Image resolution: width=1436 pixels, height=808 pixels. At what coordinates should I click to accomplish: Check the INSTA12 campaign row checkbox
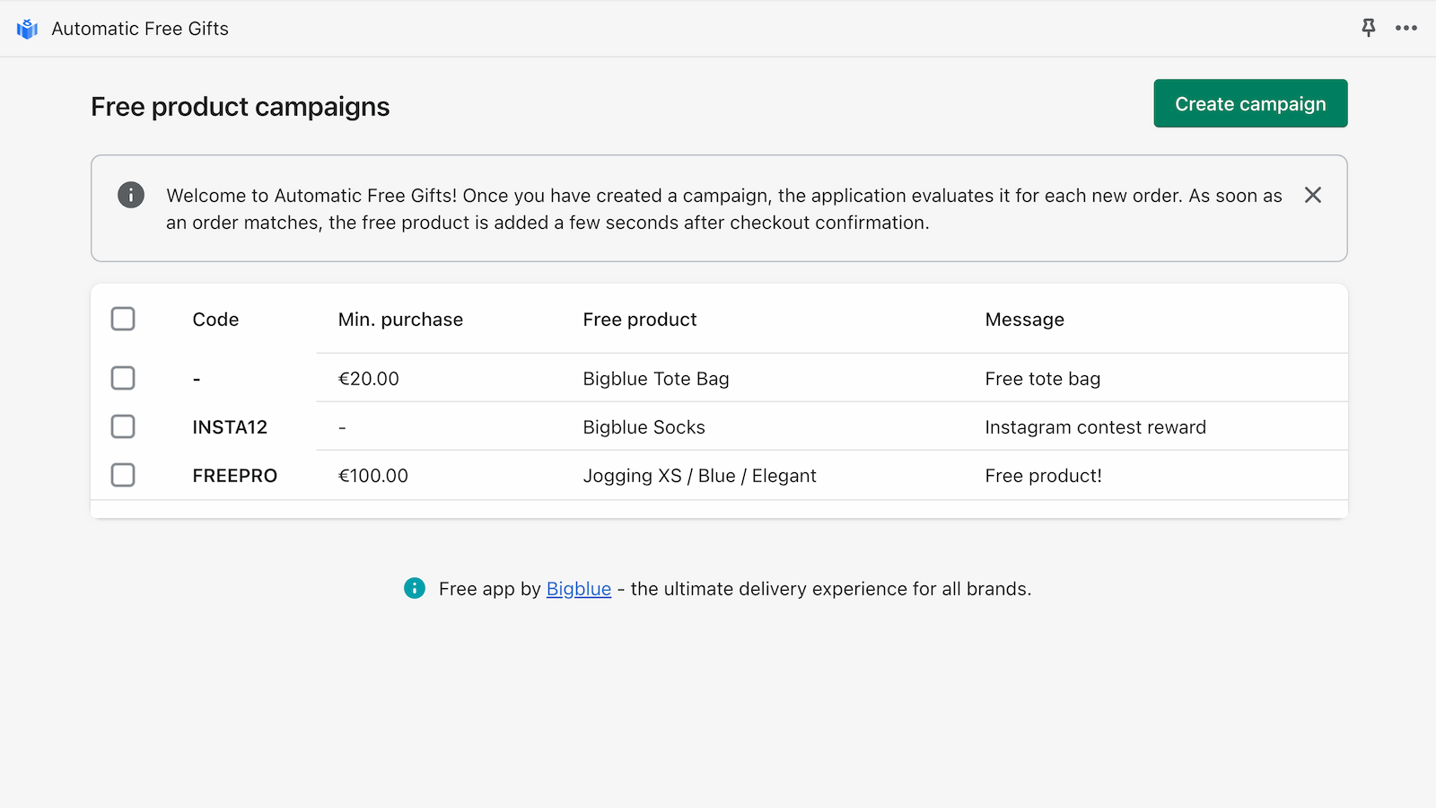(x=123, y=426)
